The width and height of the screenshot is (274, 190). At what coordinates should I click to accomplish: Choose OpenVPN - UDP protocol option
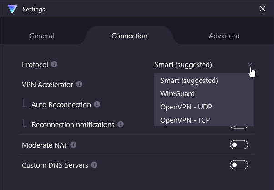tap(186, 107)
